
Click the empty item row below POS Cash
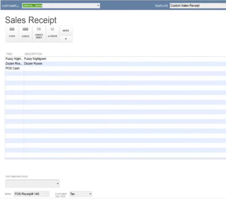(115, 73)
